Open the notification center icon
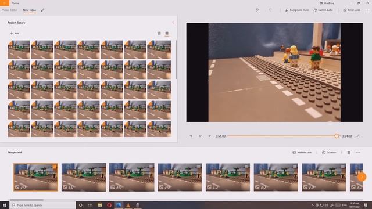 366,205
